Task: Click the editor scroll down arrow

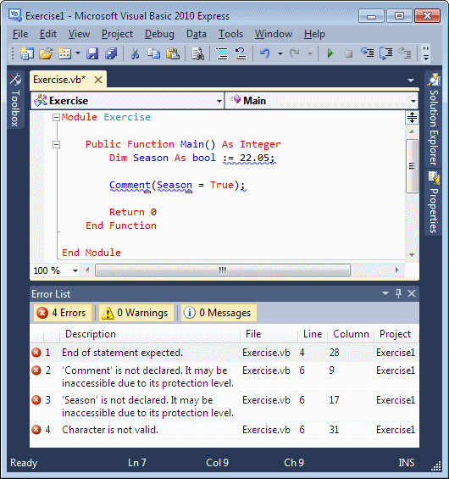Action: pyautogui.click(x=412, y=255)
